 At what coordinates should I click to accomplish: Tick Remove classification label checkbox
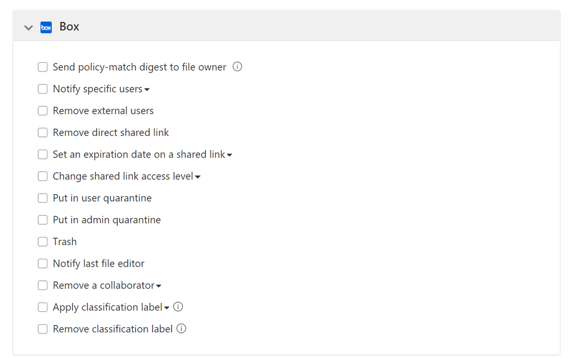point(43,329)
